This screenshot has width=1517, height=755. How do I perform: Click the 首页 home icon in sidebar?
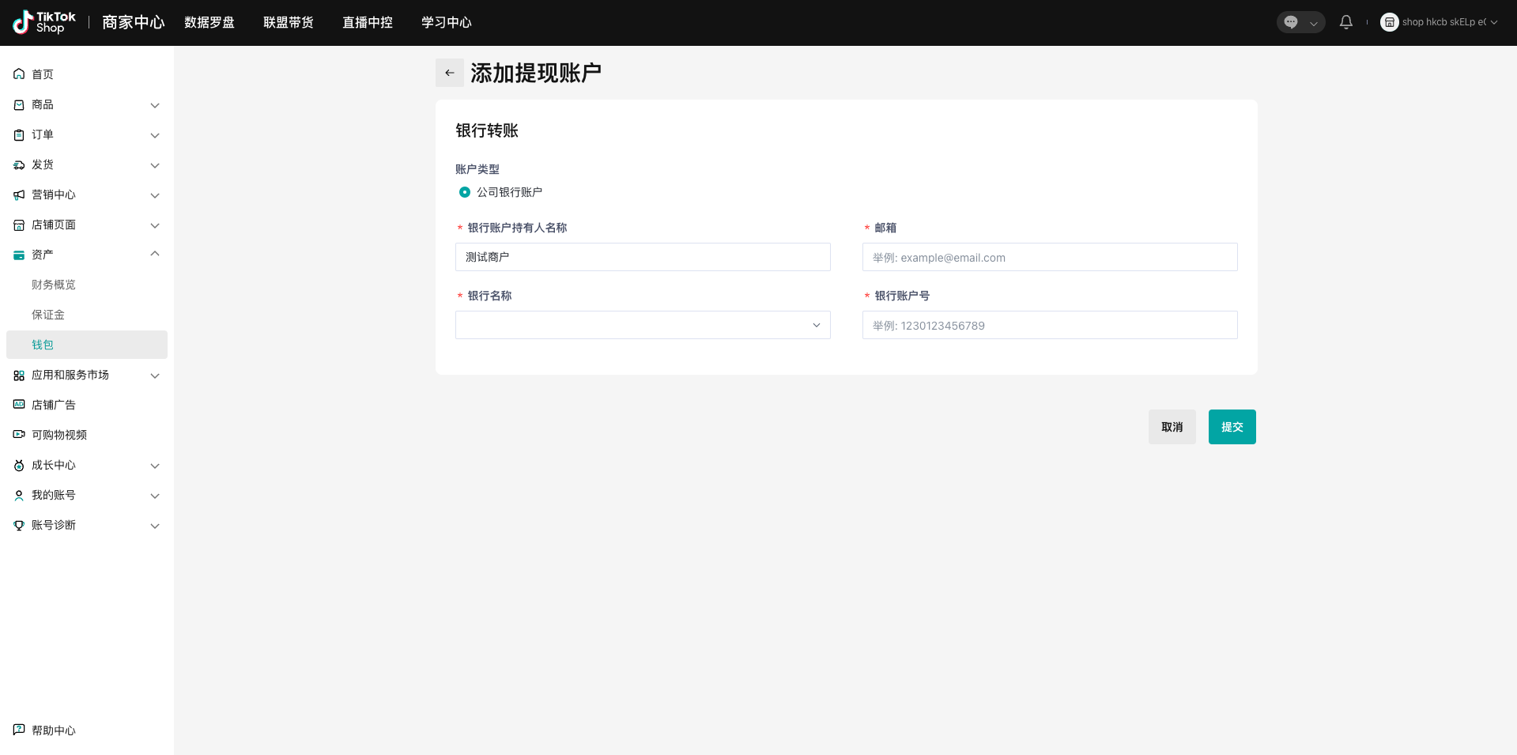point(19,74)
